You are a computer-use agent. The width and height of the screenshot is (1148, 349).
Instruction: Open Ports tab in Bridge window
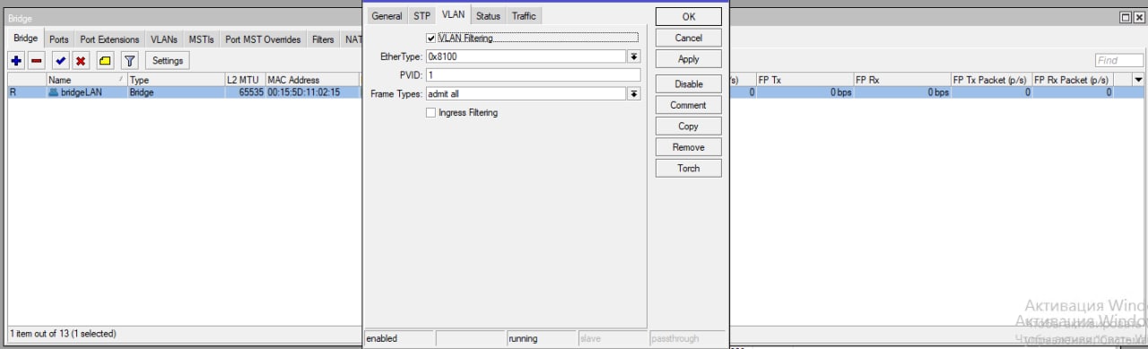[59, 39]
